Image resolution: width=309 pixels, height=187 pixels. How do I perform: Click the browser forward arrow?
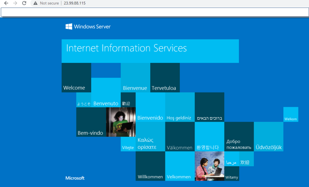point(15,3)
